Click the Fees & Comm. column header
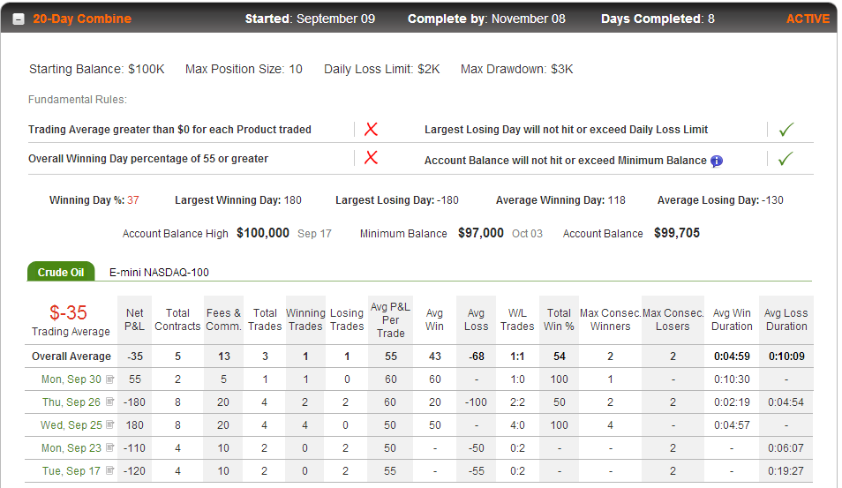The height and width of the screenshot is (488, 842). pyautogui.click(x=223, y=319)
